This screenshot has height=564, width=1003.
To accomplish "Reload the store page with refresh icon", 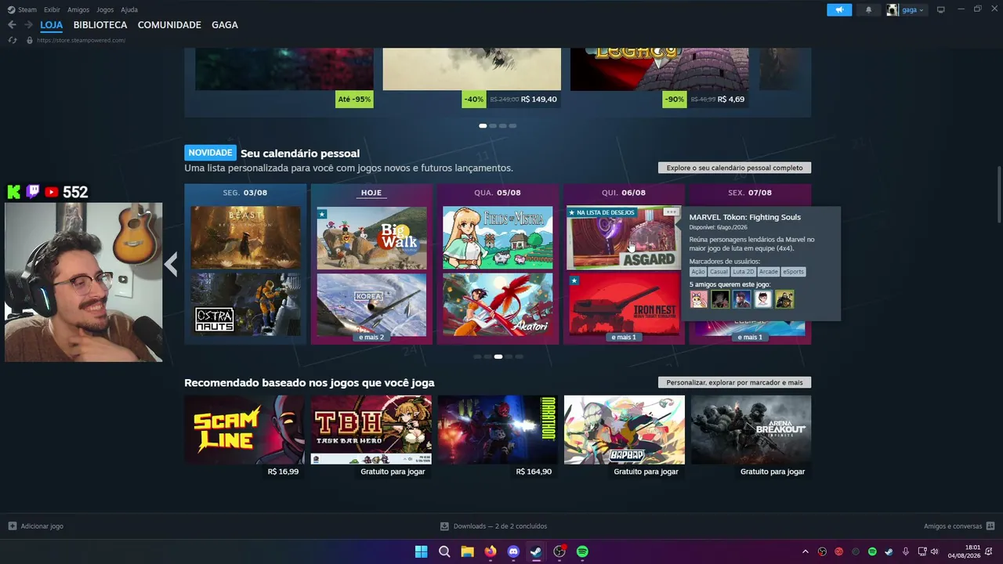I will [x=13, y=41].
